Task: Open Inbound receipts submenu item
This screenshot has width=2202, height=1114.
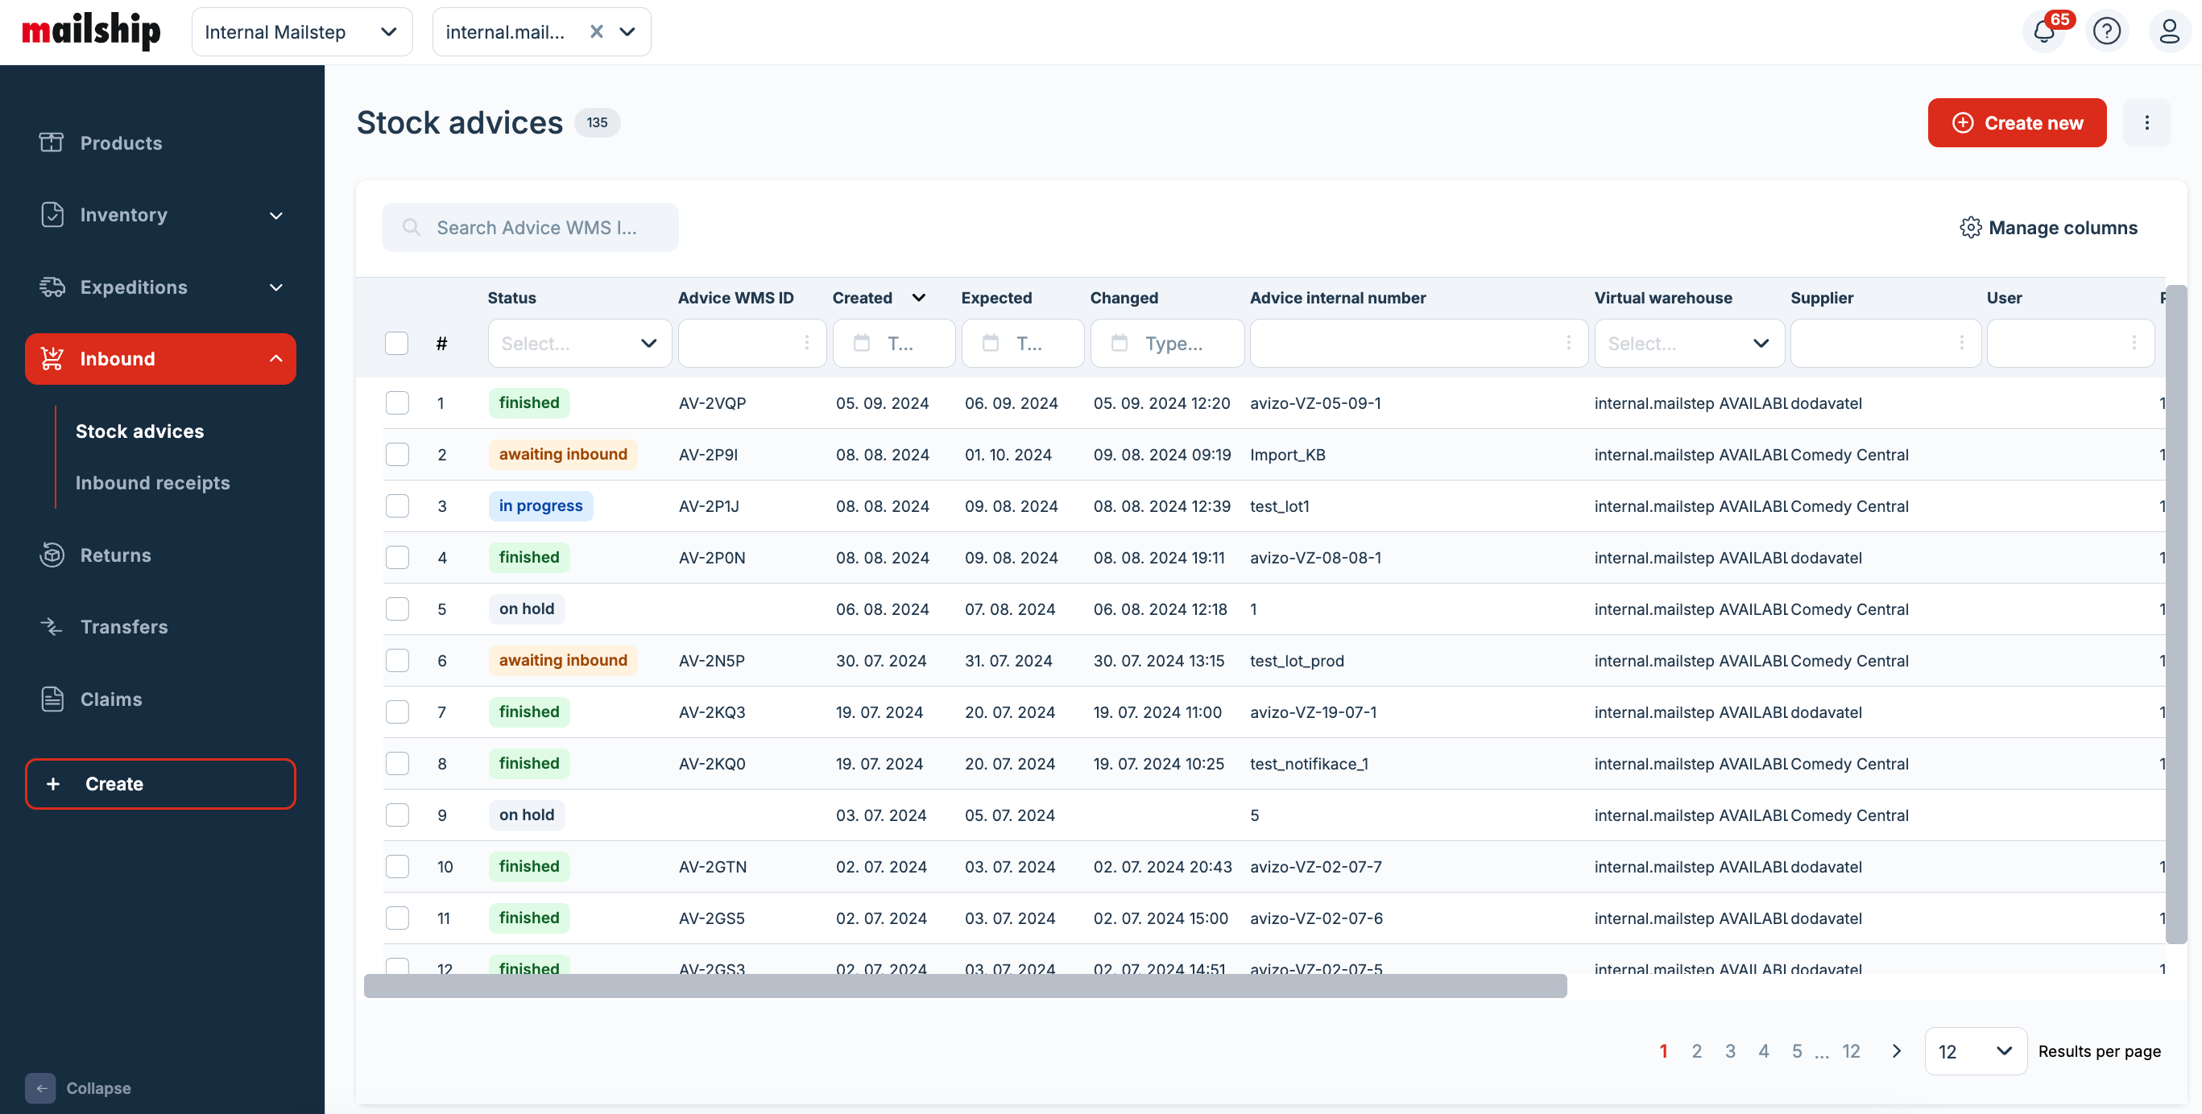Action: [x=153, y=483]
